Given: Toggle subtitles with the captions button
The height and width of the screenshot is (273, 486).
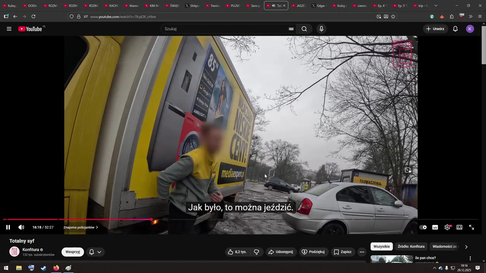Looking at the screenshot, I should (x=435, y=227).
